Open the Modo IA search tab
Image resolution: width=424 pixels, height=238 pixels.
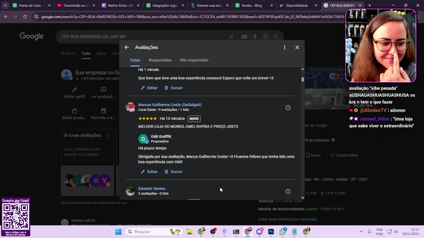(68, 54)
